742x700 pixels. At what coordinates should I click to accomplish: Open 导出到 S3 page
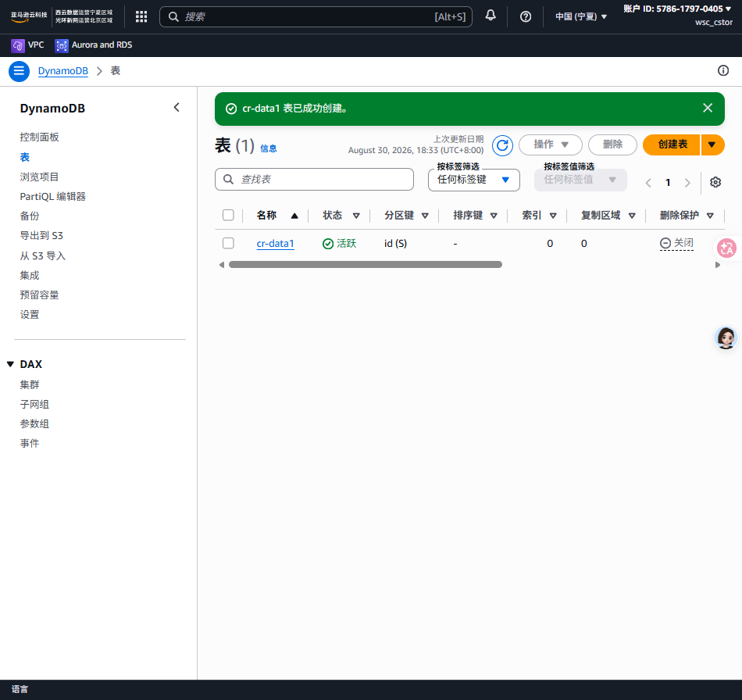[41, 236]
